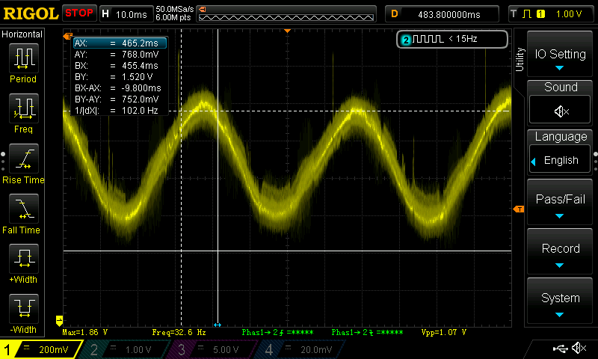Select channel 2 tab at 1.00 V

(x=126, y=349)
